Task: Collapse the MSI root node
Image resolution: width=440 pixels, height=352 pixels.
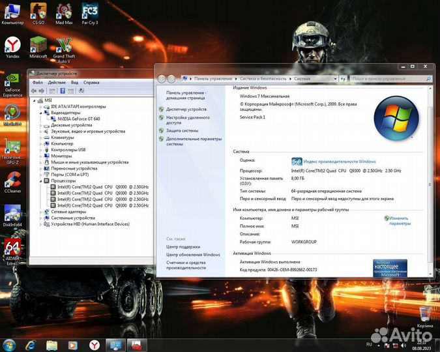Action: [35, 100]
